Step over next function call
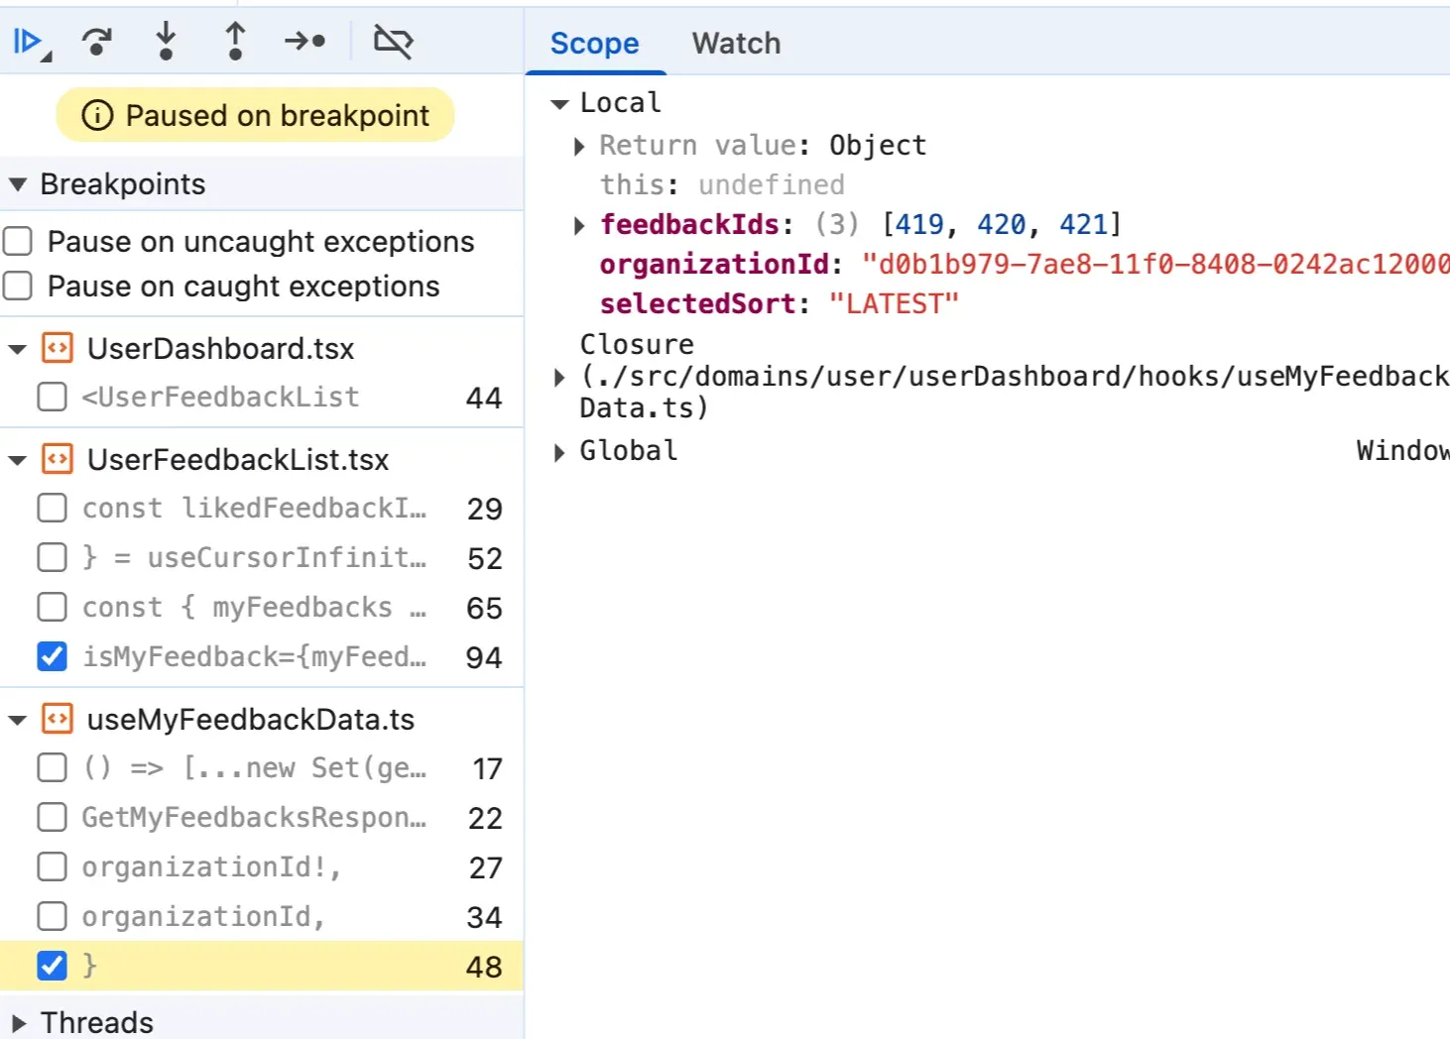The width and height of the screenshot is (1450, 1039). pyautogui.click(x=96, y=42)
